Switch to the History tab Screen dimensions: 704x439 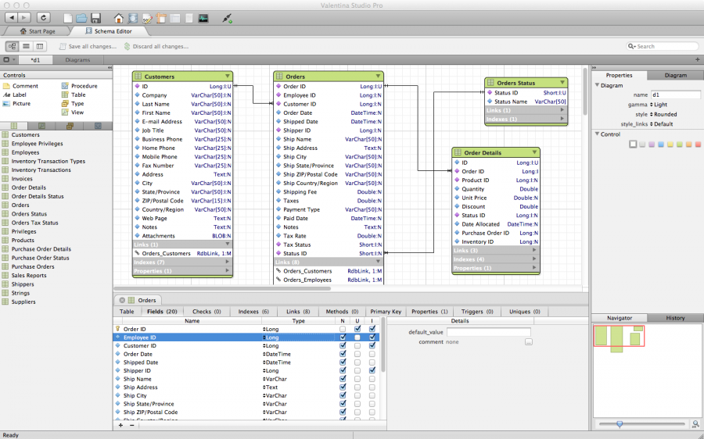click(674, 318)
